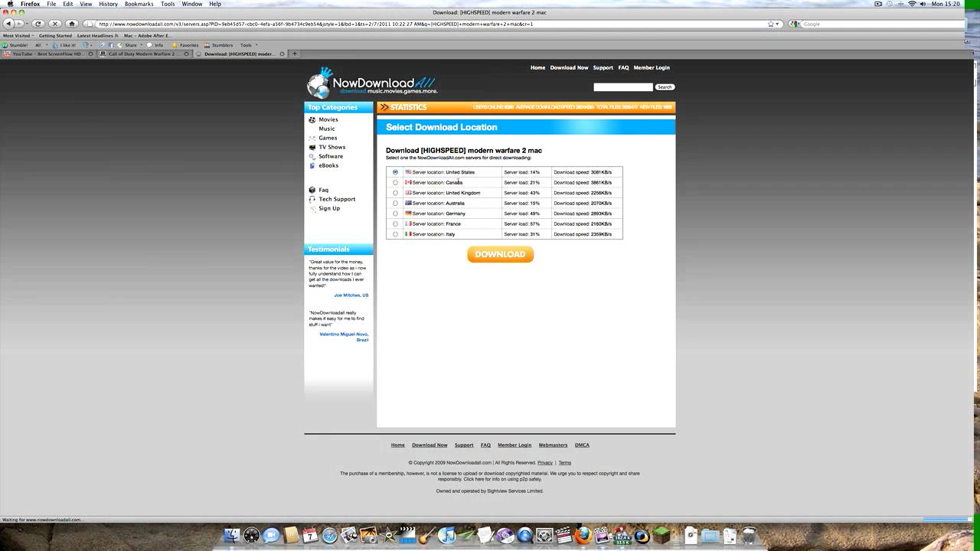
Task: Switch to the YouTube Best ScreenFlow tab
Action: [x=48, y=54]
